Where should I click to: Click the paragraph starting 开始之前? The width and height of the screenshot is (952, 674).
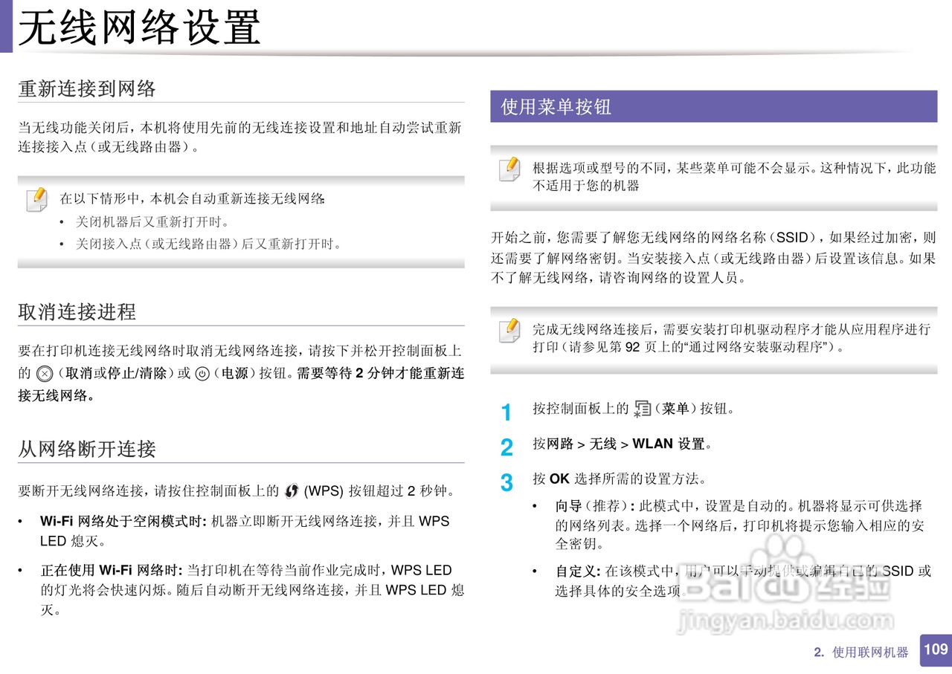(713, 258)
